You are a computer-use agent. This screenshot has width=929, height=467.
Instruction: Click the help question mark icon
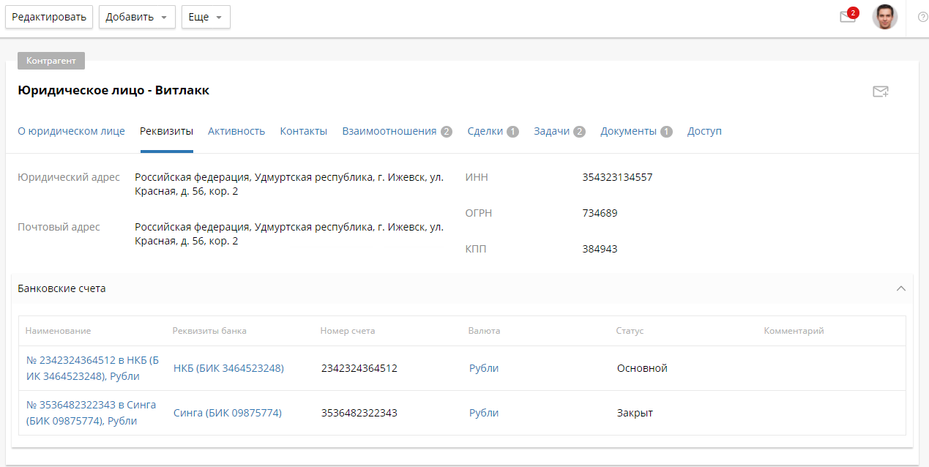pyautogui.click(x=922, y=17)
